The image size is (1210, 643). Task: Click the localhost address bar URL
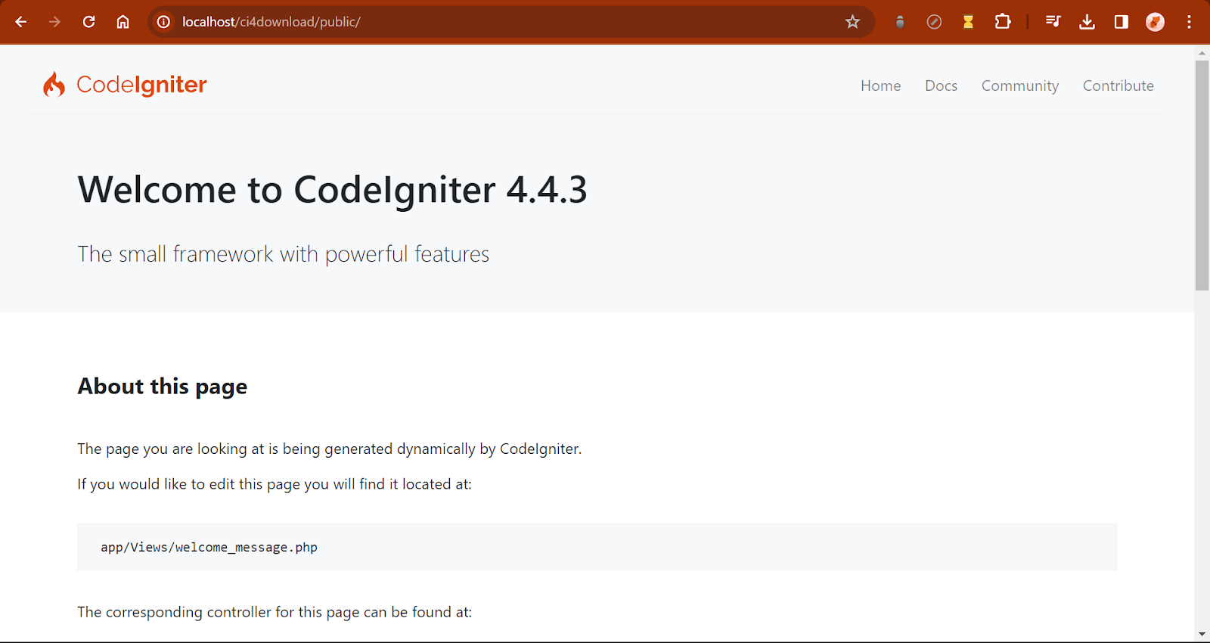pos(271,22)
